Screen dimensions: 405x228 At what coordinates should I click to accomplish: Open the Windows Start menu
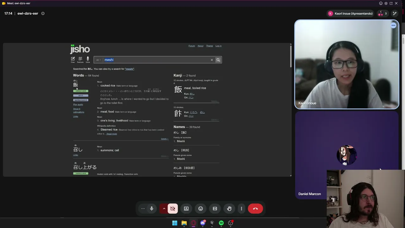pyautogui.click(x=175, y=223)
